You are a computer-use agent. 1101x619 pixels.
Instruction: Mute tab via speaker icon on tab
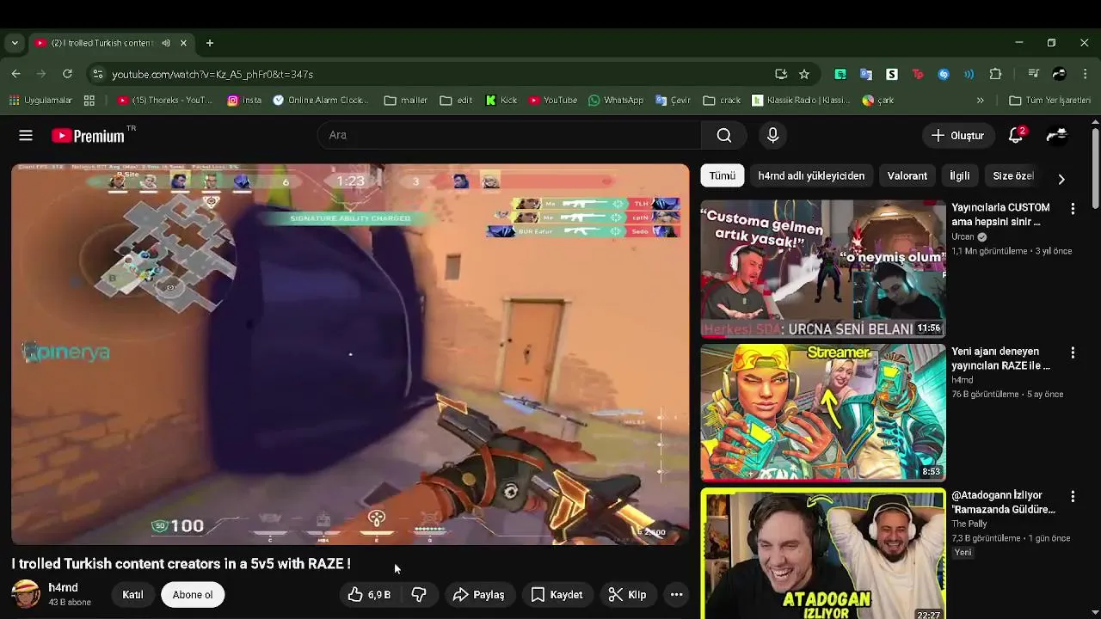point(166,43)
